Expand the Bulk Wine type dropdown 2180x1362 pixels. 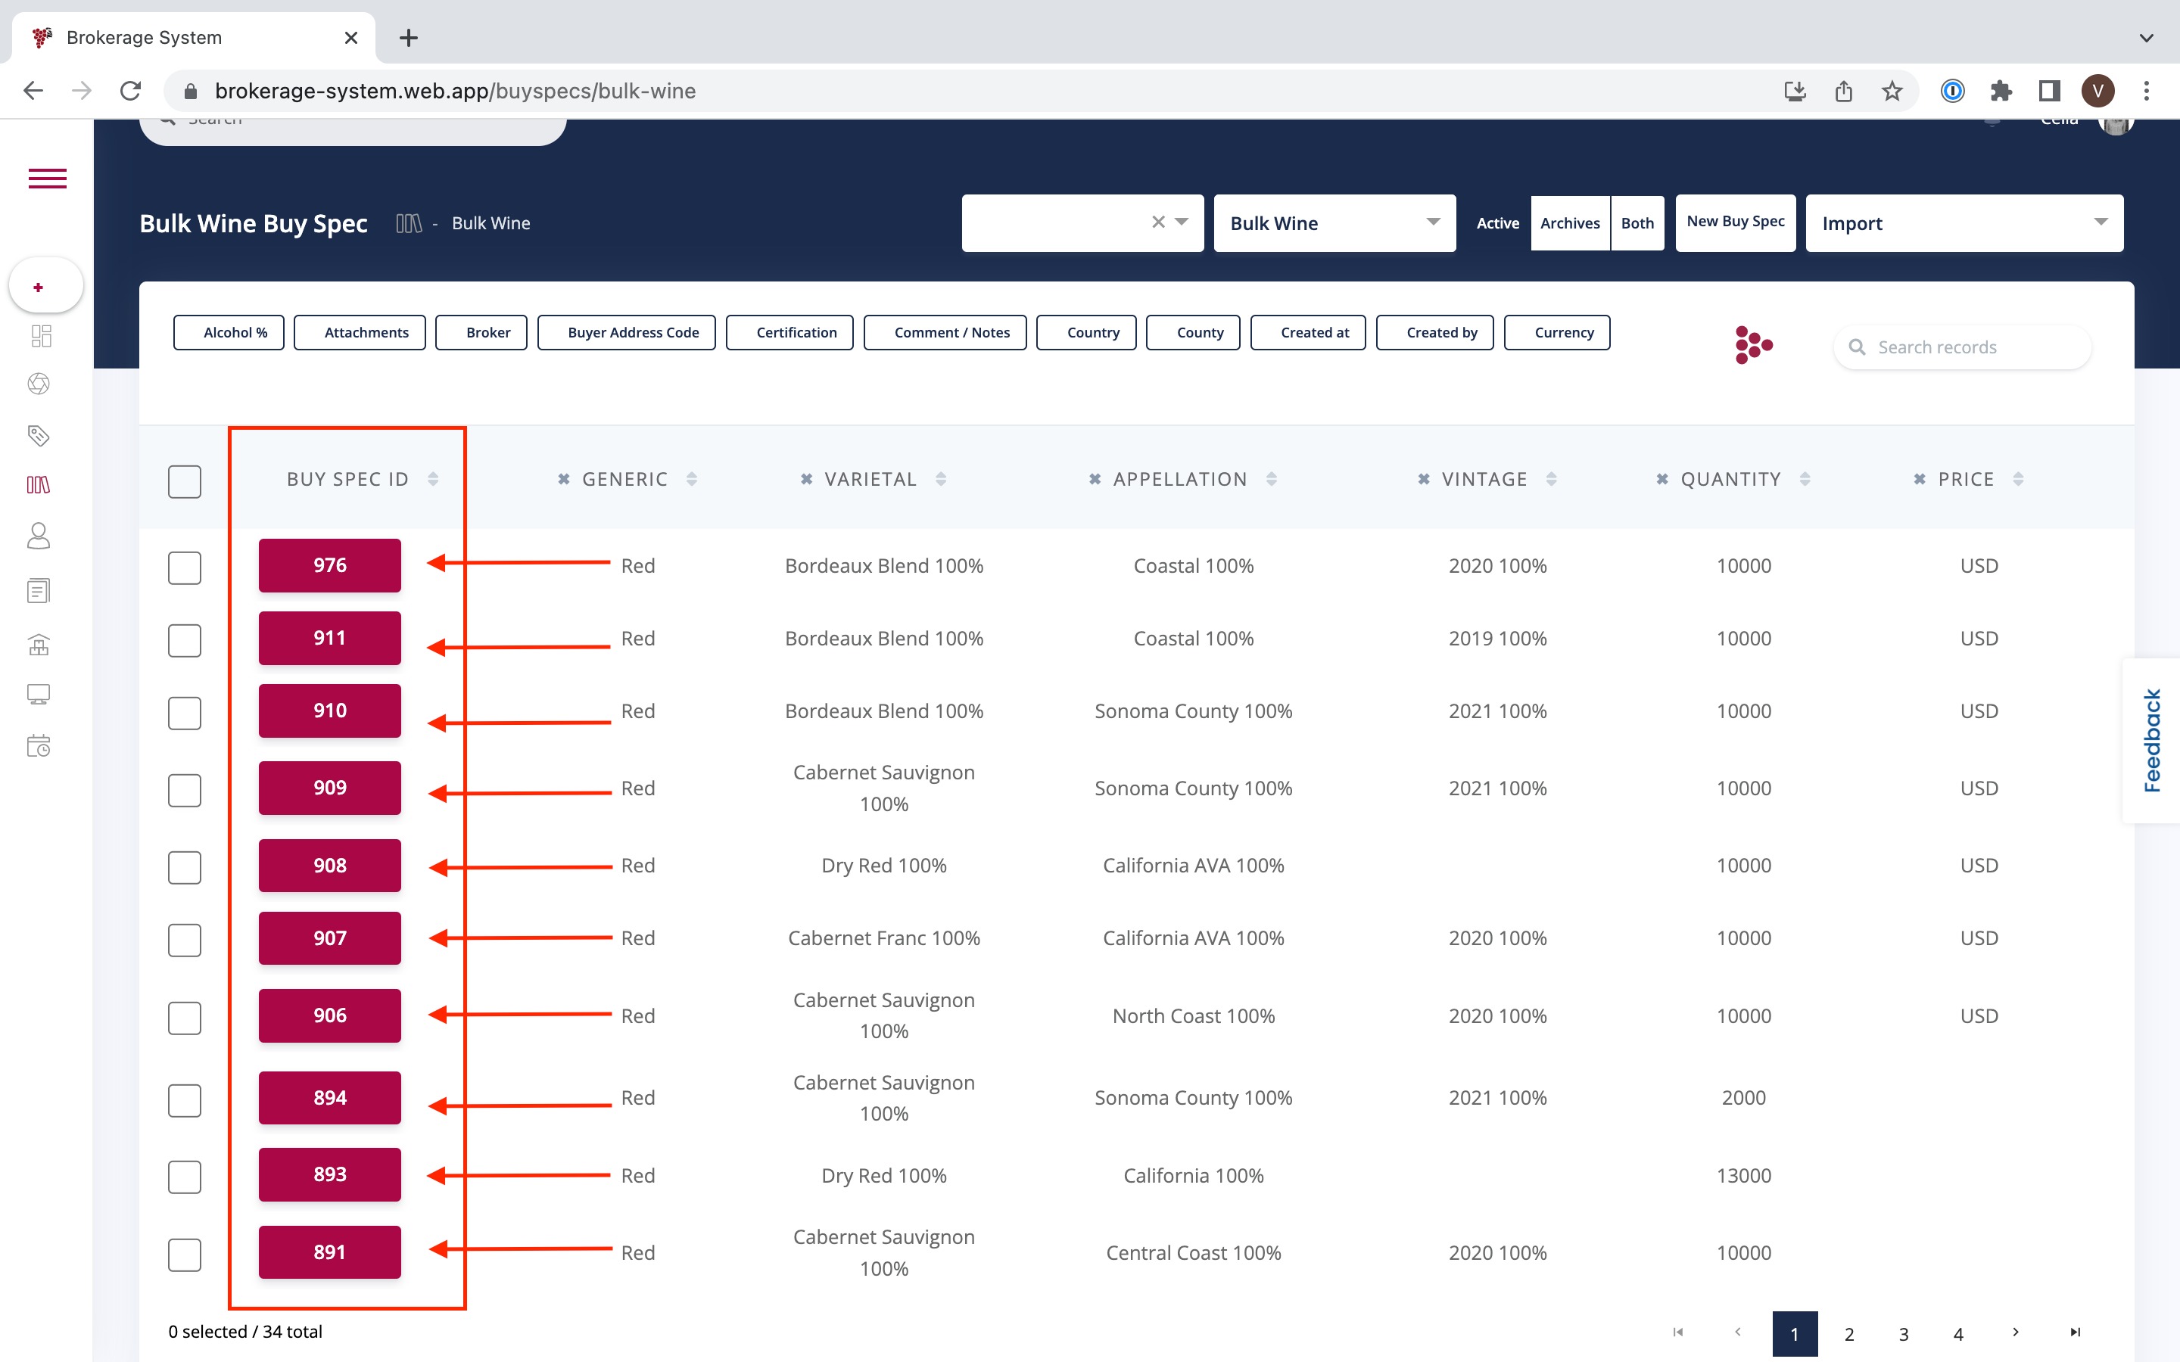click(x=1333, y=223)
